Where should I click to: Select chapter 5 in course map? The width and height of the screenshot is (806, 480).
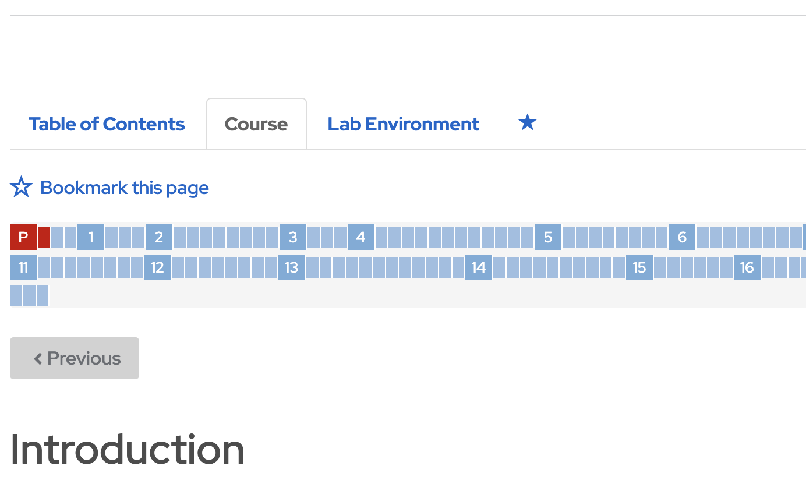coord(548,237)
